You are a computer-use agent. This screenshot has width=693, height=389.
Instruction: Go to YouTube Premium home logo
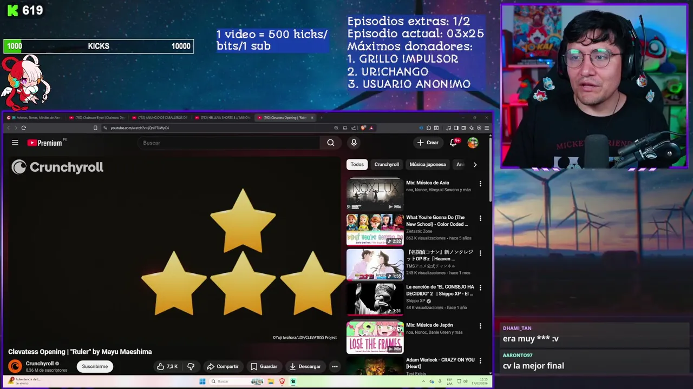45,143
